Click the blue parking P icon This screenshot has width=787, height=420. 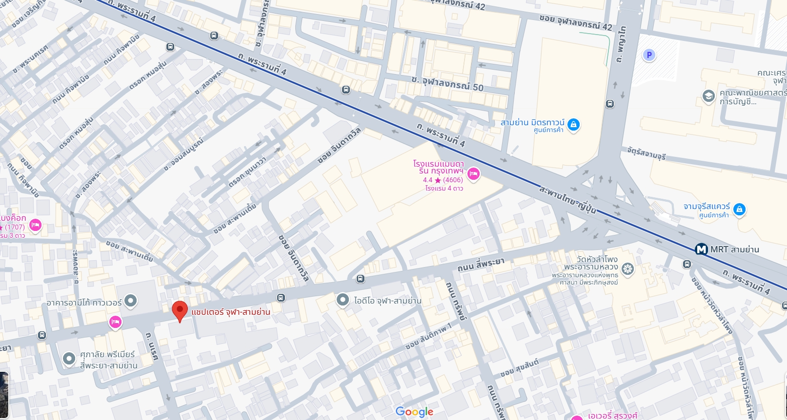(649, 55)
